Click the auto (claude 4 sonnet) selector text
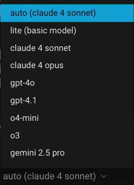 pos(49,176)
